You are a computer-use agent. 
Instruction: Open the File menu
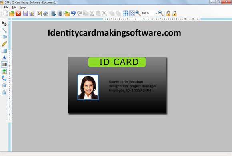(6, 7)
